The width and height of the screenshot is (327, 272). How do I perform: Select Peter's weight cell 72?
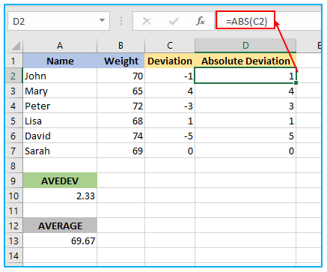pos(120,106)
